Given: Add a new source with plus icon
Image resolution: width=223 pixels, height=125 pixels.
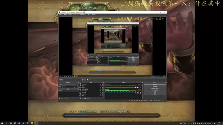Looking at the screenshot, I should pyautogui.click(x=80, y=98).
